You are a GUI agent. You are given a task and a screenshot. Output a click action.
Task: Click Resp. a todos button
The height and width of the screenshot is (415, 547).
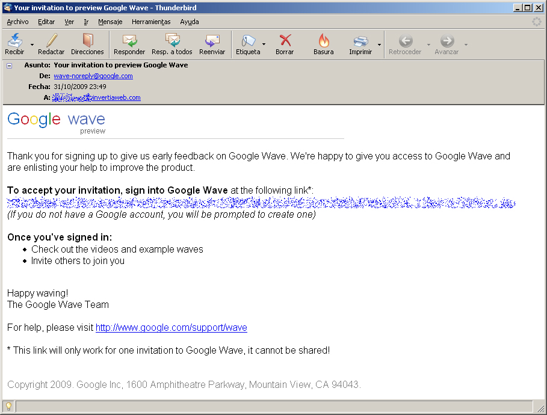point(172,44)
